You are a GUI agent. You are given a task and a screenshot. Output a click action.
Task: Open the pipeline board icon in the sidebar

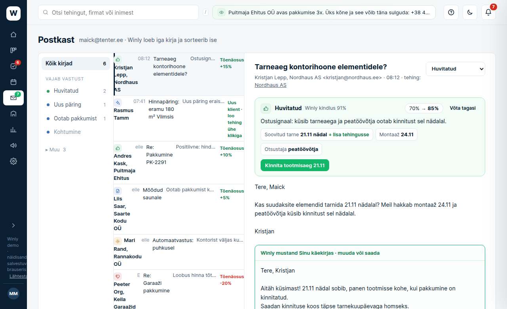tap(13, 50)
